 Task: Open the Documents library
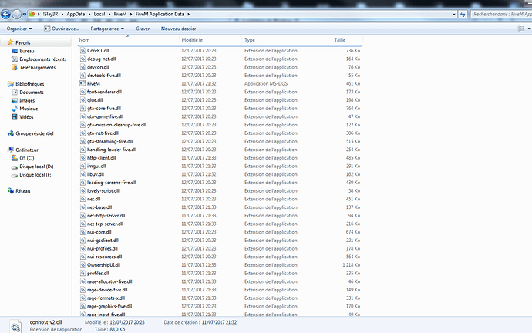pyautogui.click(x=31, y=92)
